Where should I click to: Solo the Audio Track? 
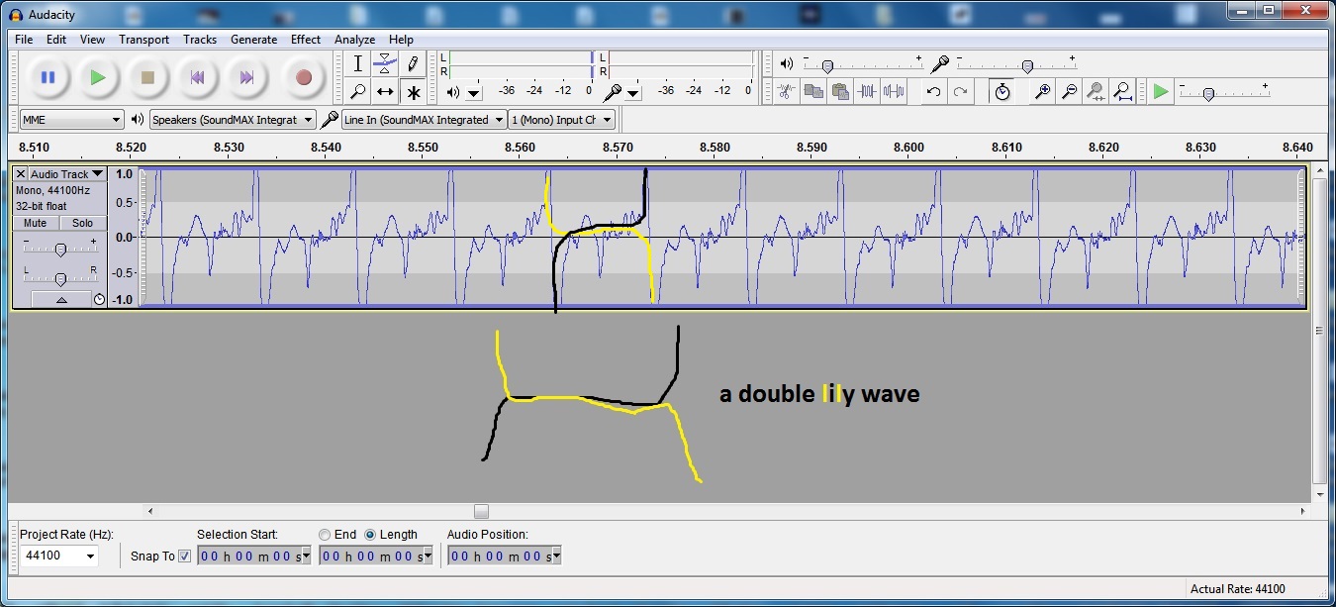tap(82, 223)
